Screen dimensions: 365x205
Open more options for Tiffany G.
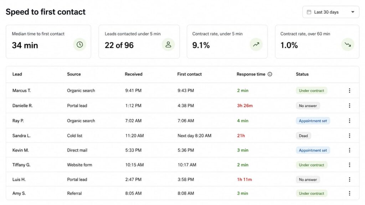(349, 165)
